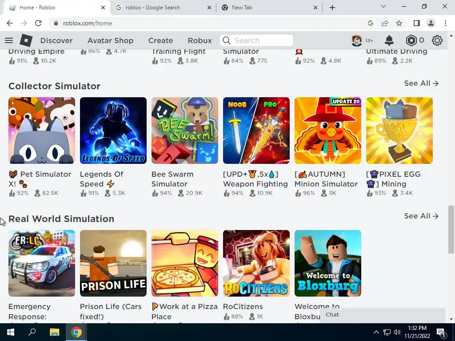Viewport: 455px width, 341px height.
Task: Open the Roblox hamburger navigation menu
Action: pyautogui.click(x=9, y=40)
